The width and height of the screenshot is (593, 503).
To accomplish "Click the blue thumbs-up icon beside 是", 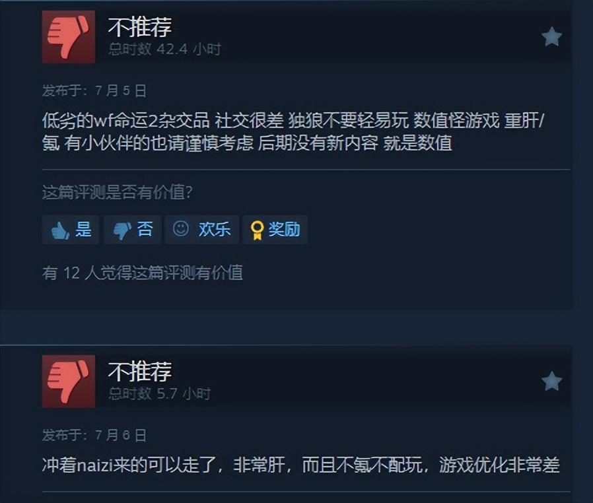I will pos(59,230).
